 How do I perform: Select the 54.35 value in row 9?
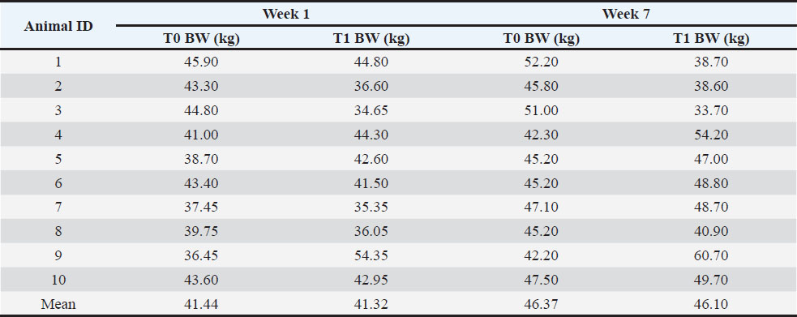[371, 255]
